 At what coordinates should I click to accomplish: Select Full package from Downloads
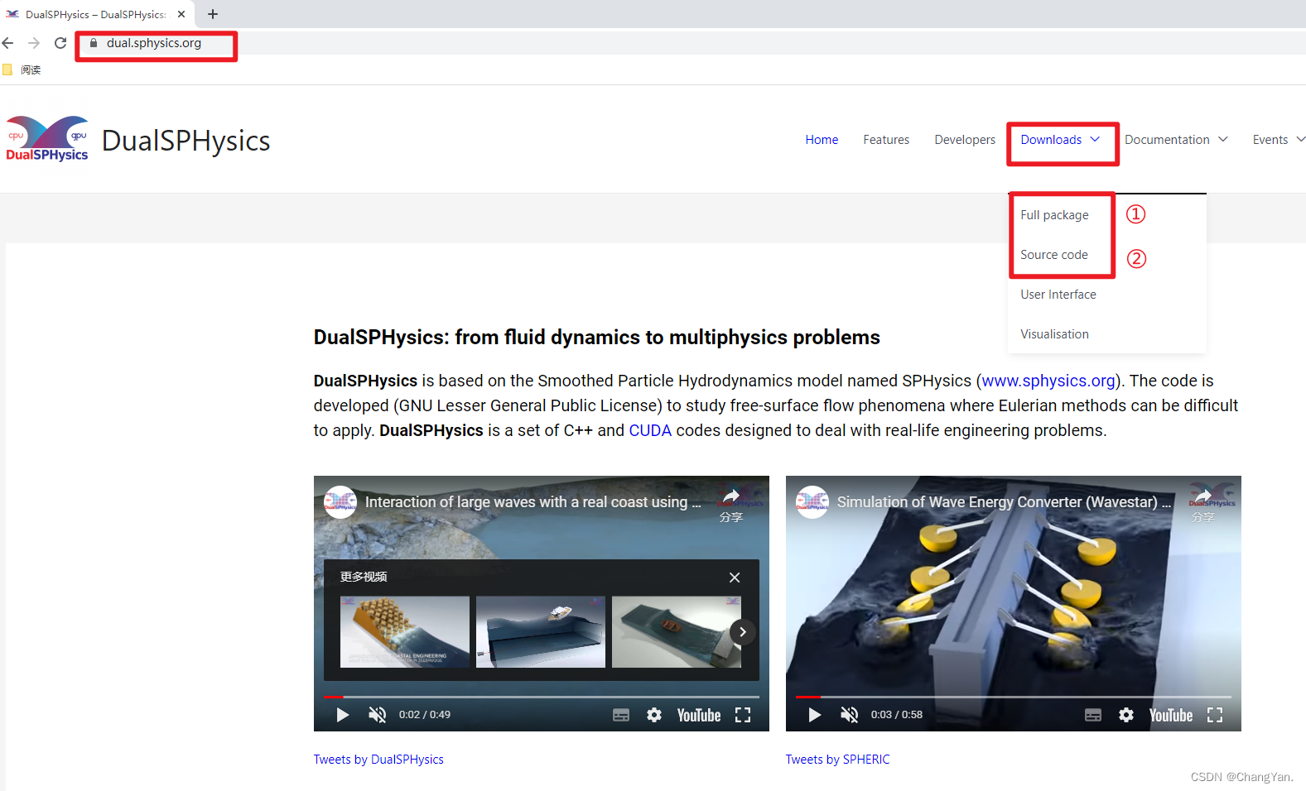(1054, 215)
